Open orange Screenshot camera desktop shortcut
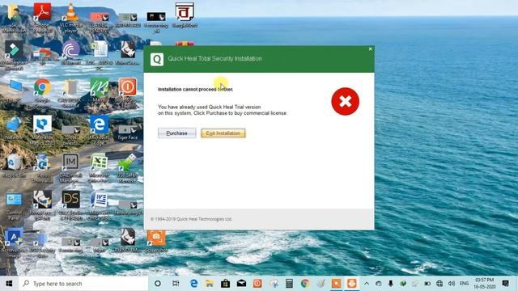The image size is (518, 291). click(156, 241)
